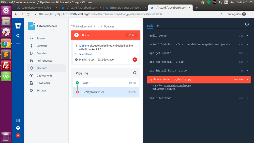Open the Trash in the dock

click(6, 137)
